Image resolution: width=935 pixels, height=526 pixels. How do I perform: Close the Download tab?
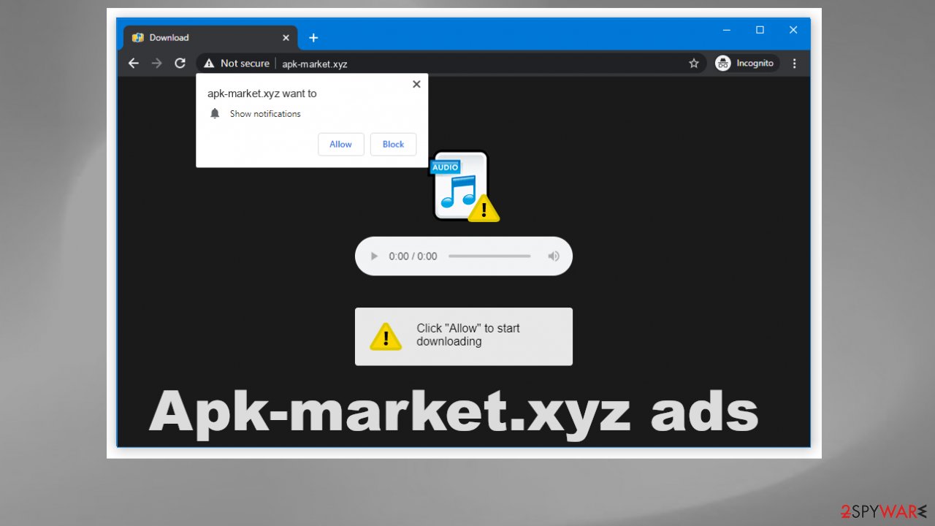pyautogui.click(x=286, y=37)
